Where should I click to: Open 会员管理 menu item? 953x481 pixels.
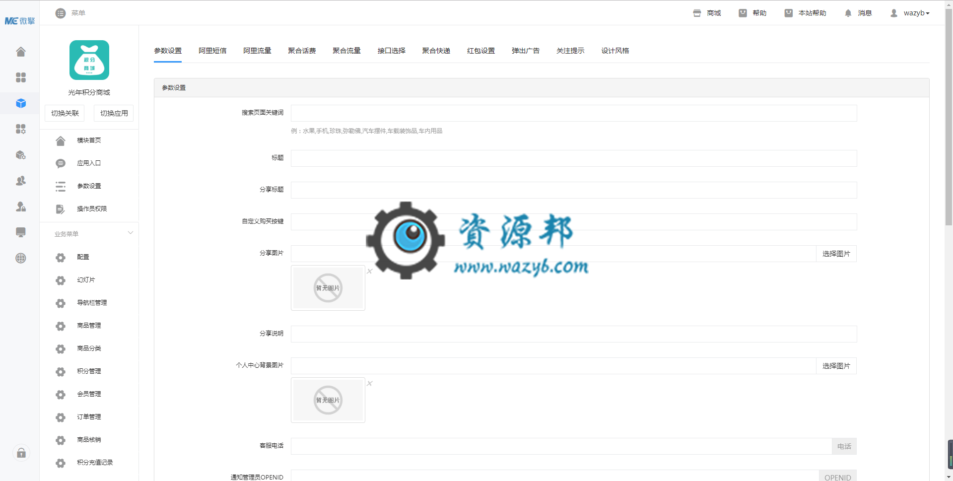pyautogui.click(x=89, y=394)
